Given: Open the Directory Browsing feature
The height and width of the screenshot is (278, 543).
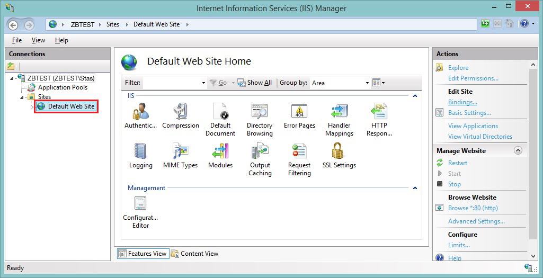Looking at the screenshot, I should [x=260, y=112].
